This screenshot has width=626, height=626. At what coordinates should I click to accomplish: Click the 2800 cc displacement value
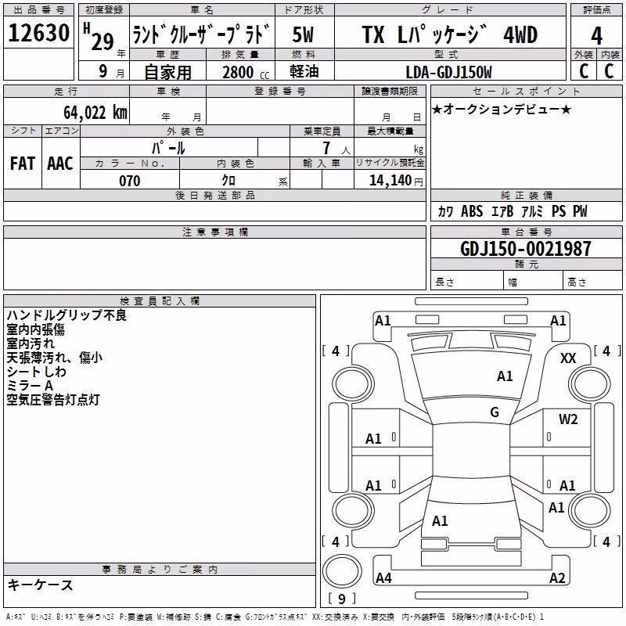[x=246, y=72]
